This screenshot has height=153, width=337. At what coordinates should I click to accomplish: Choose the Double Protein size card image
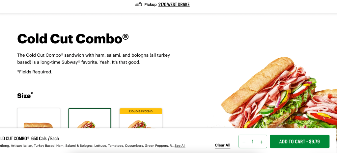(141, 122)
